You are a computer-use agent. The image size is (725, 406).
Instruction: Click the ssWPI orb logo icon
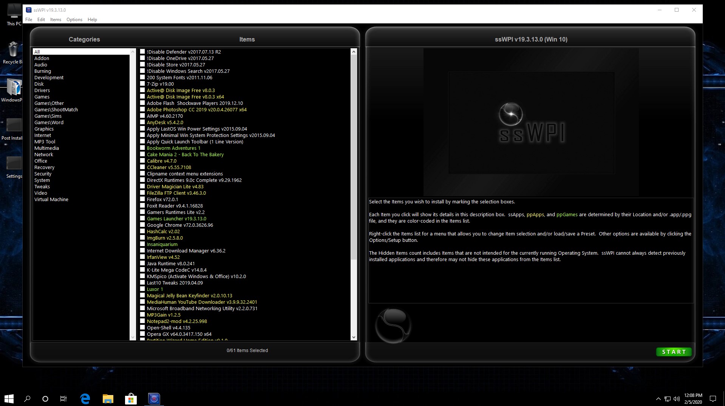tap(393, 325)
